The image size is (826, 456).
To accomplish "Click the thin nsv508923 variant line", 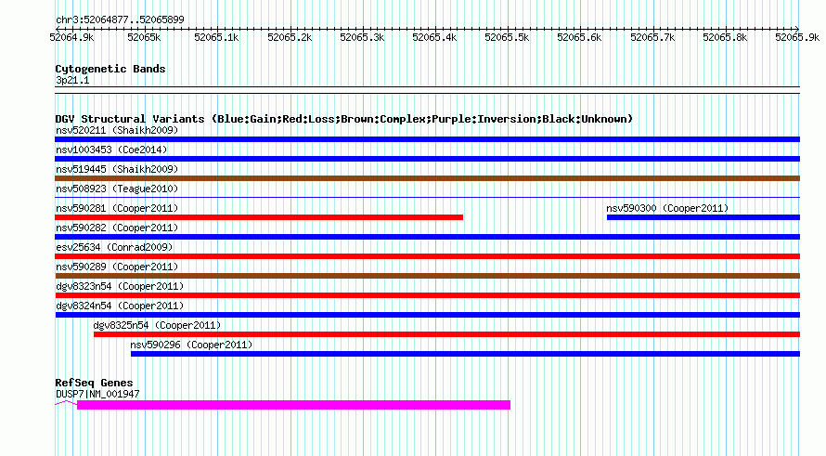I will click(x=427, y=197).
